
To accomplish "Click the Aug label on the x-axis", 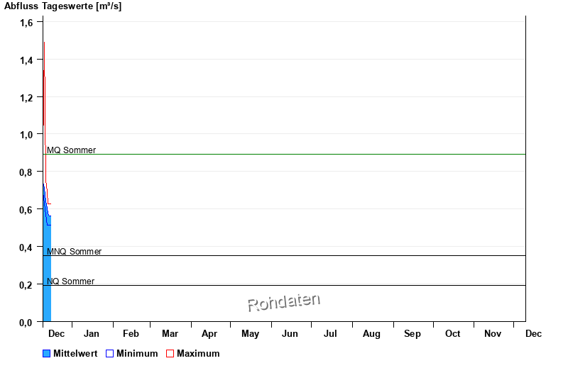I will pyautogui.click(x=371, y=333).
